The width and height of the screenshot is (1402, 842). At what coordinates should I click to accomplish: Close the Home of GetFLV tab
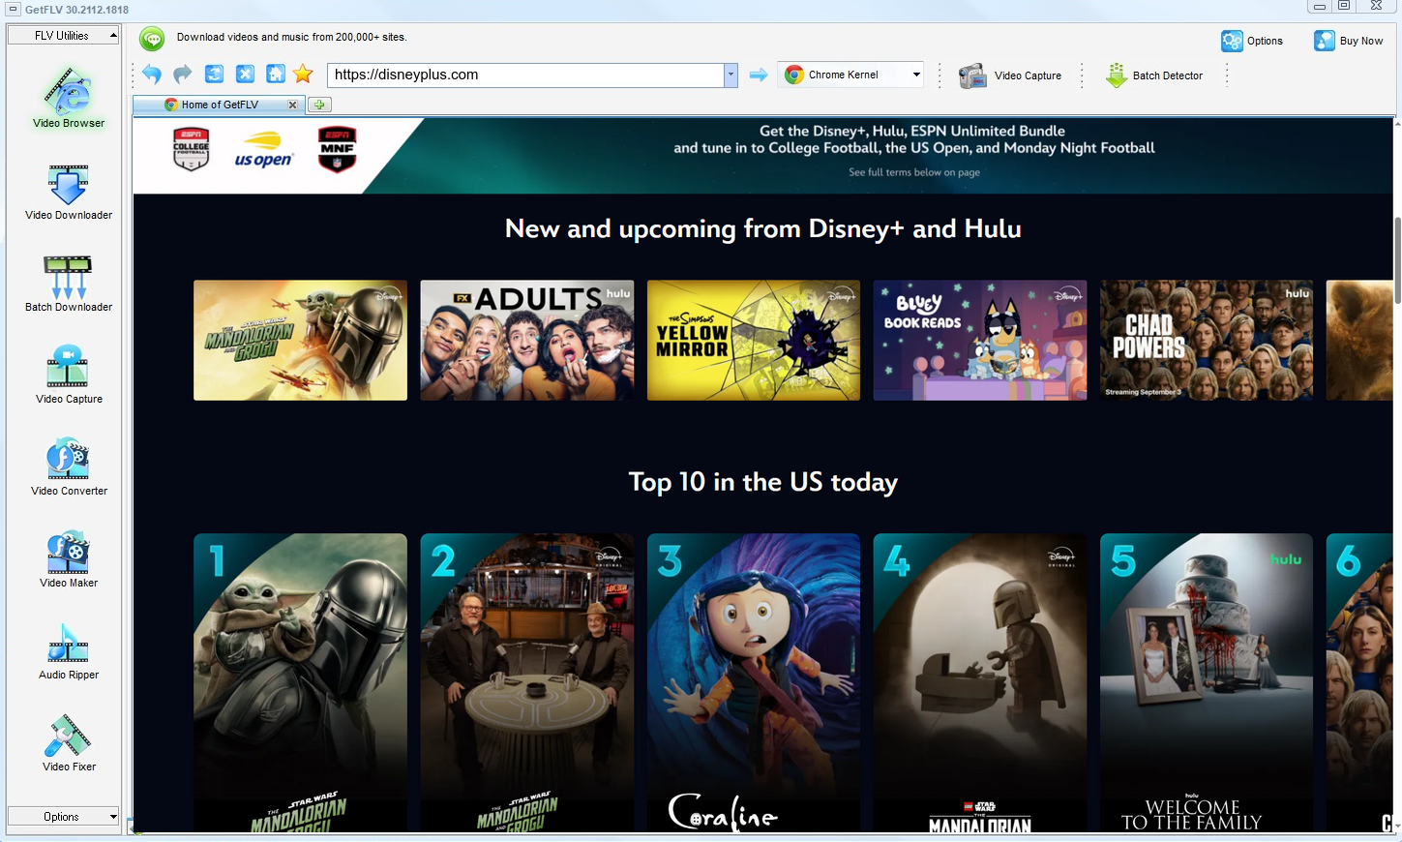[292, 105]
